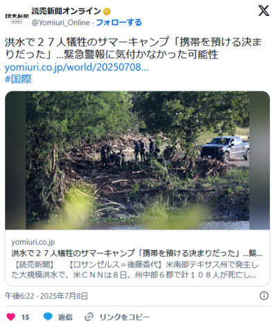Open the flood search photo thumbnail
The image size is (277, 325).
pos(137,160)
